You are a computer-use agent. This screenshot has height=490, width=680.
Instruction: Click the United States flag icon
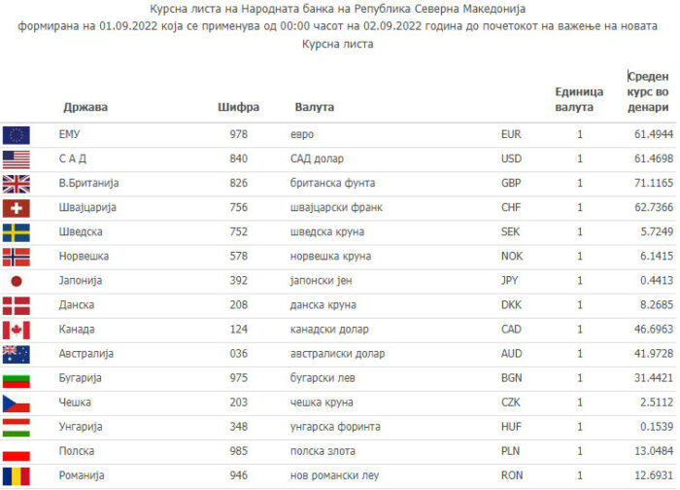[17, 158]
